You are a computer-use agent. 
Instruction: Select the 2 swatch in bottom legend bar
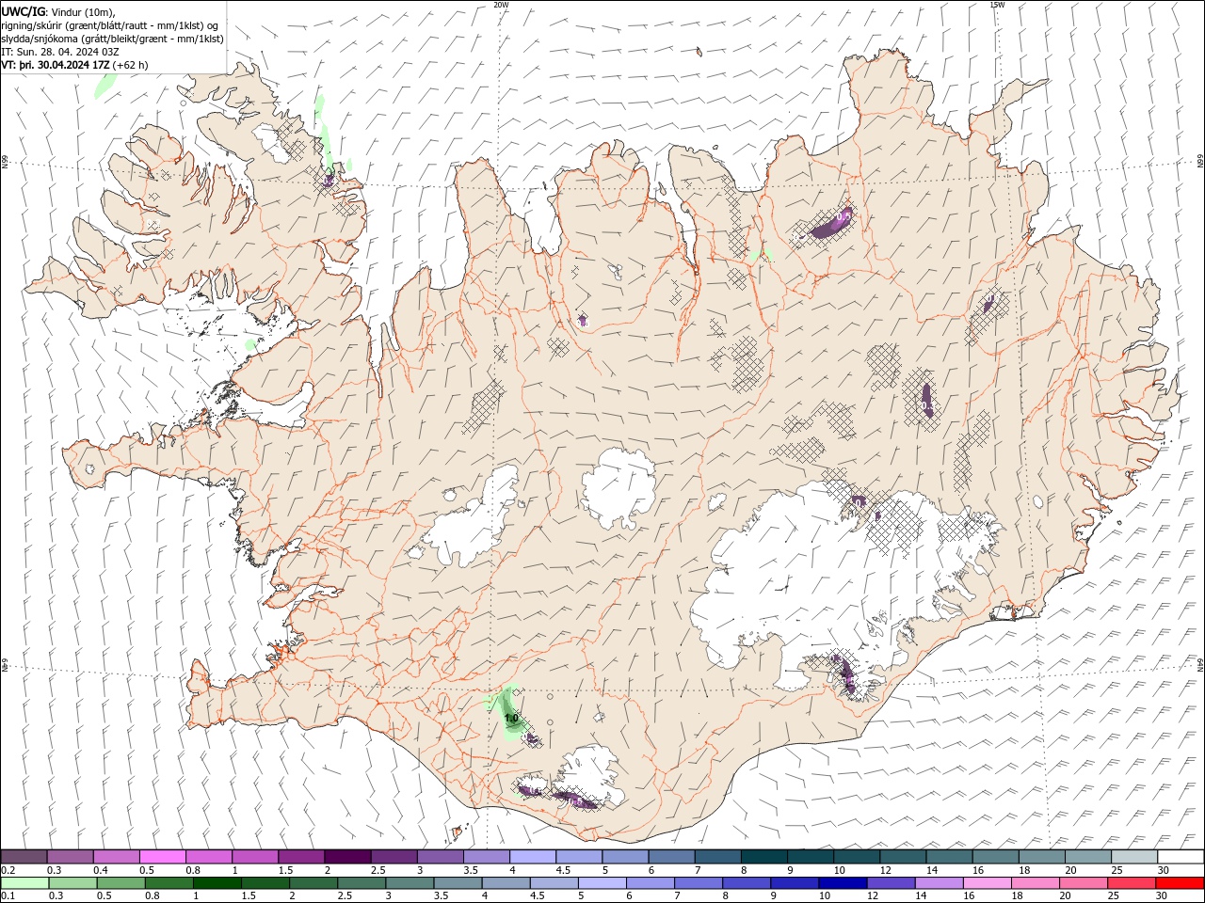[313, 883]
